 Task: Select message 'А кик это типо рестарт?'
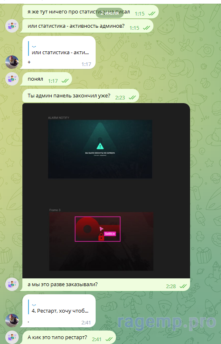68,337
